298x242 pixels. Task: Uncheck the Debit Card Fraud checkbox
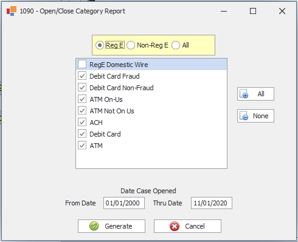pyautogui.click(x=82, y=76)
